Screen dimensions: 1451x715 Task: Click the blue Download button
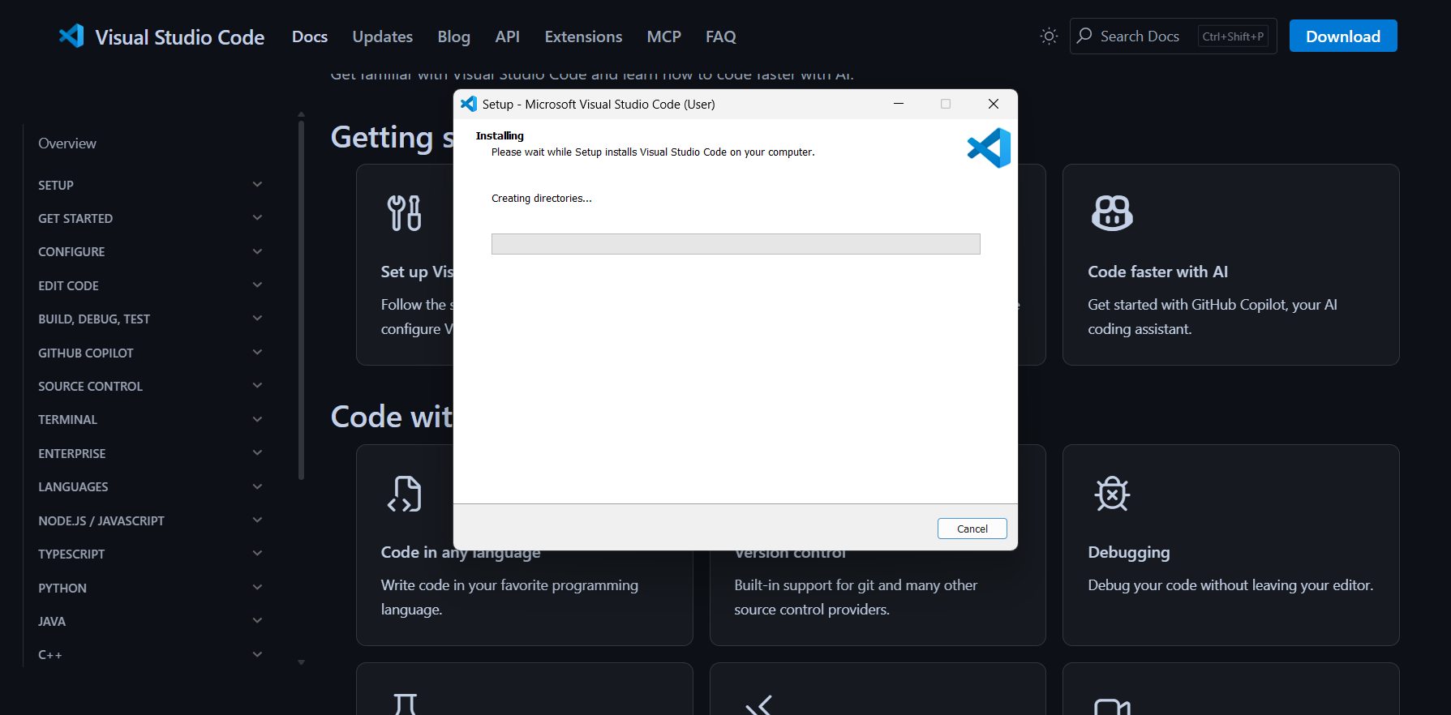[x=1342, y=36]
